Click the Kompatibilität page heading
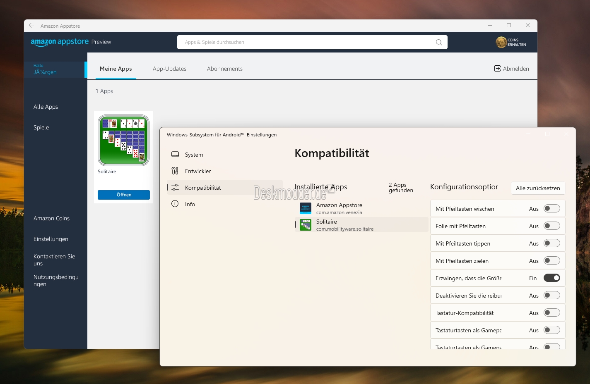Screen dimensions: 590x384 [332, 153]
